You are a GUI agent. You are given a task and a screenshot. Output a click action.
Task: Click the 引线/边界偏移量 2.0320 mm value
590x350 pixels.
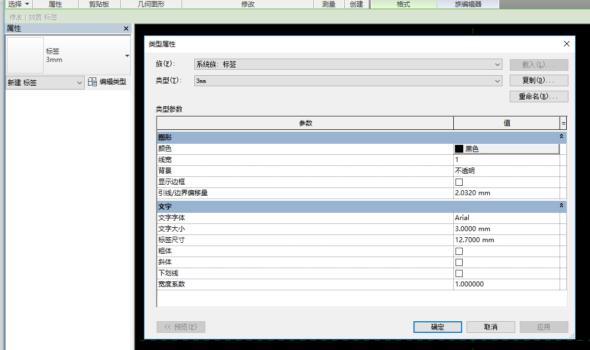pos(506,193)
